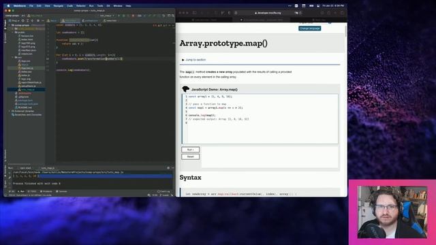Open the Apple menu
This screenshot has width=436, height=245.
pos(8,5)
